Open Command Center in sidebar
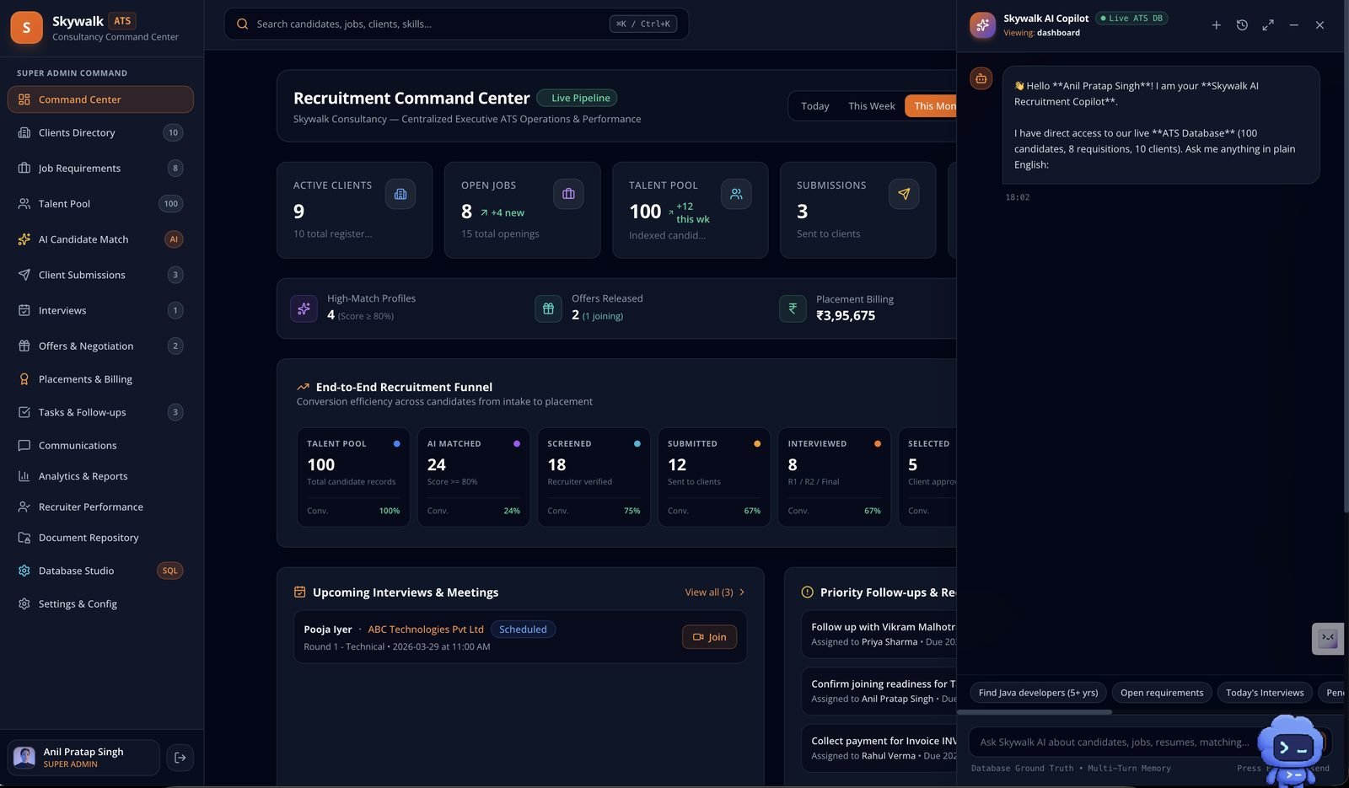Image resolution: width=1349 pixels, height=788 pixels. pyautogui.click(x=100, y=99)
